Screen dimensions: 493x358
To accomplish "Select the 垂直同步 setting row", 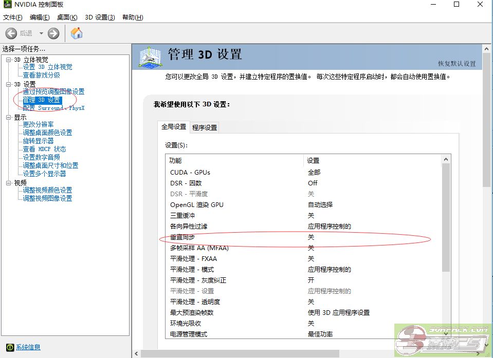I will click(x=183, y=237).
